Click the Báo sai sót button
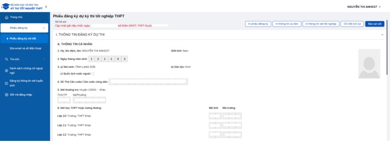 (x=374, y=24)
